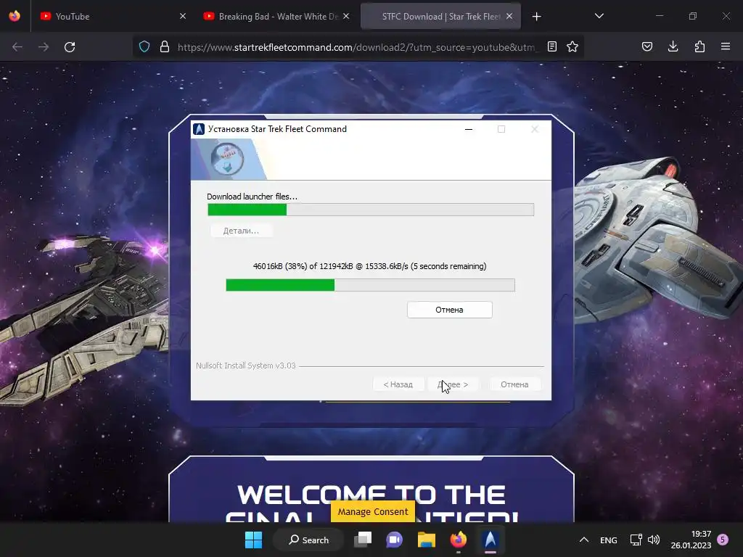Image resolution: width=743 pixels, height=557 pixels.
Task: Click Firefox icon on taskbar
Action: (x=459, y=540)
